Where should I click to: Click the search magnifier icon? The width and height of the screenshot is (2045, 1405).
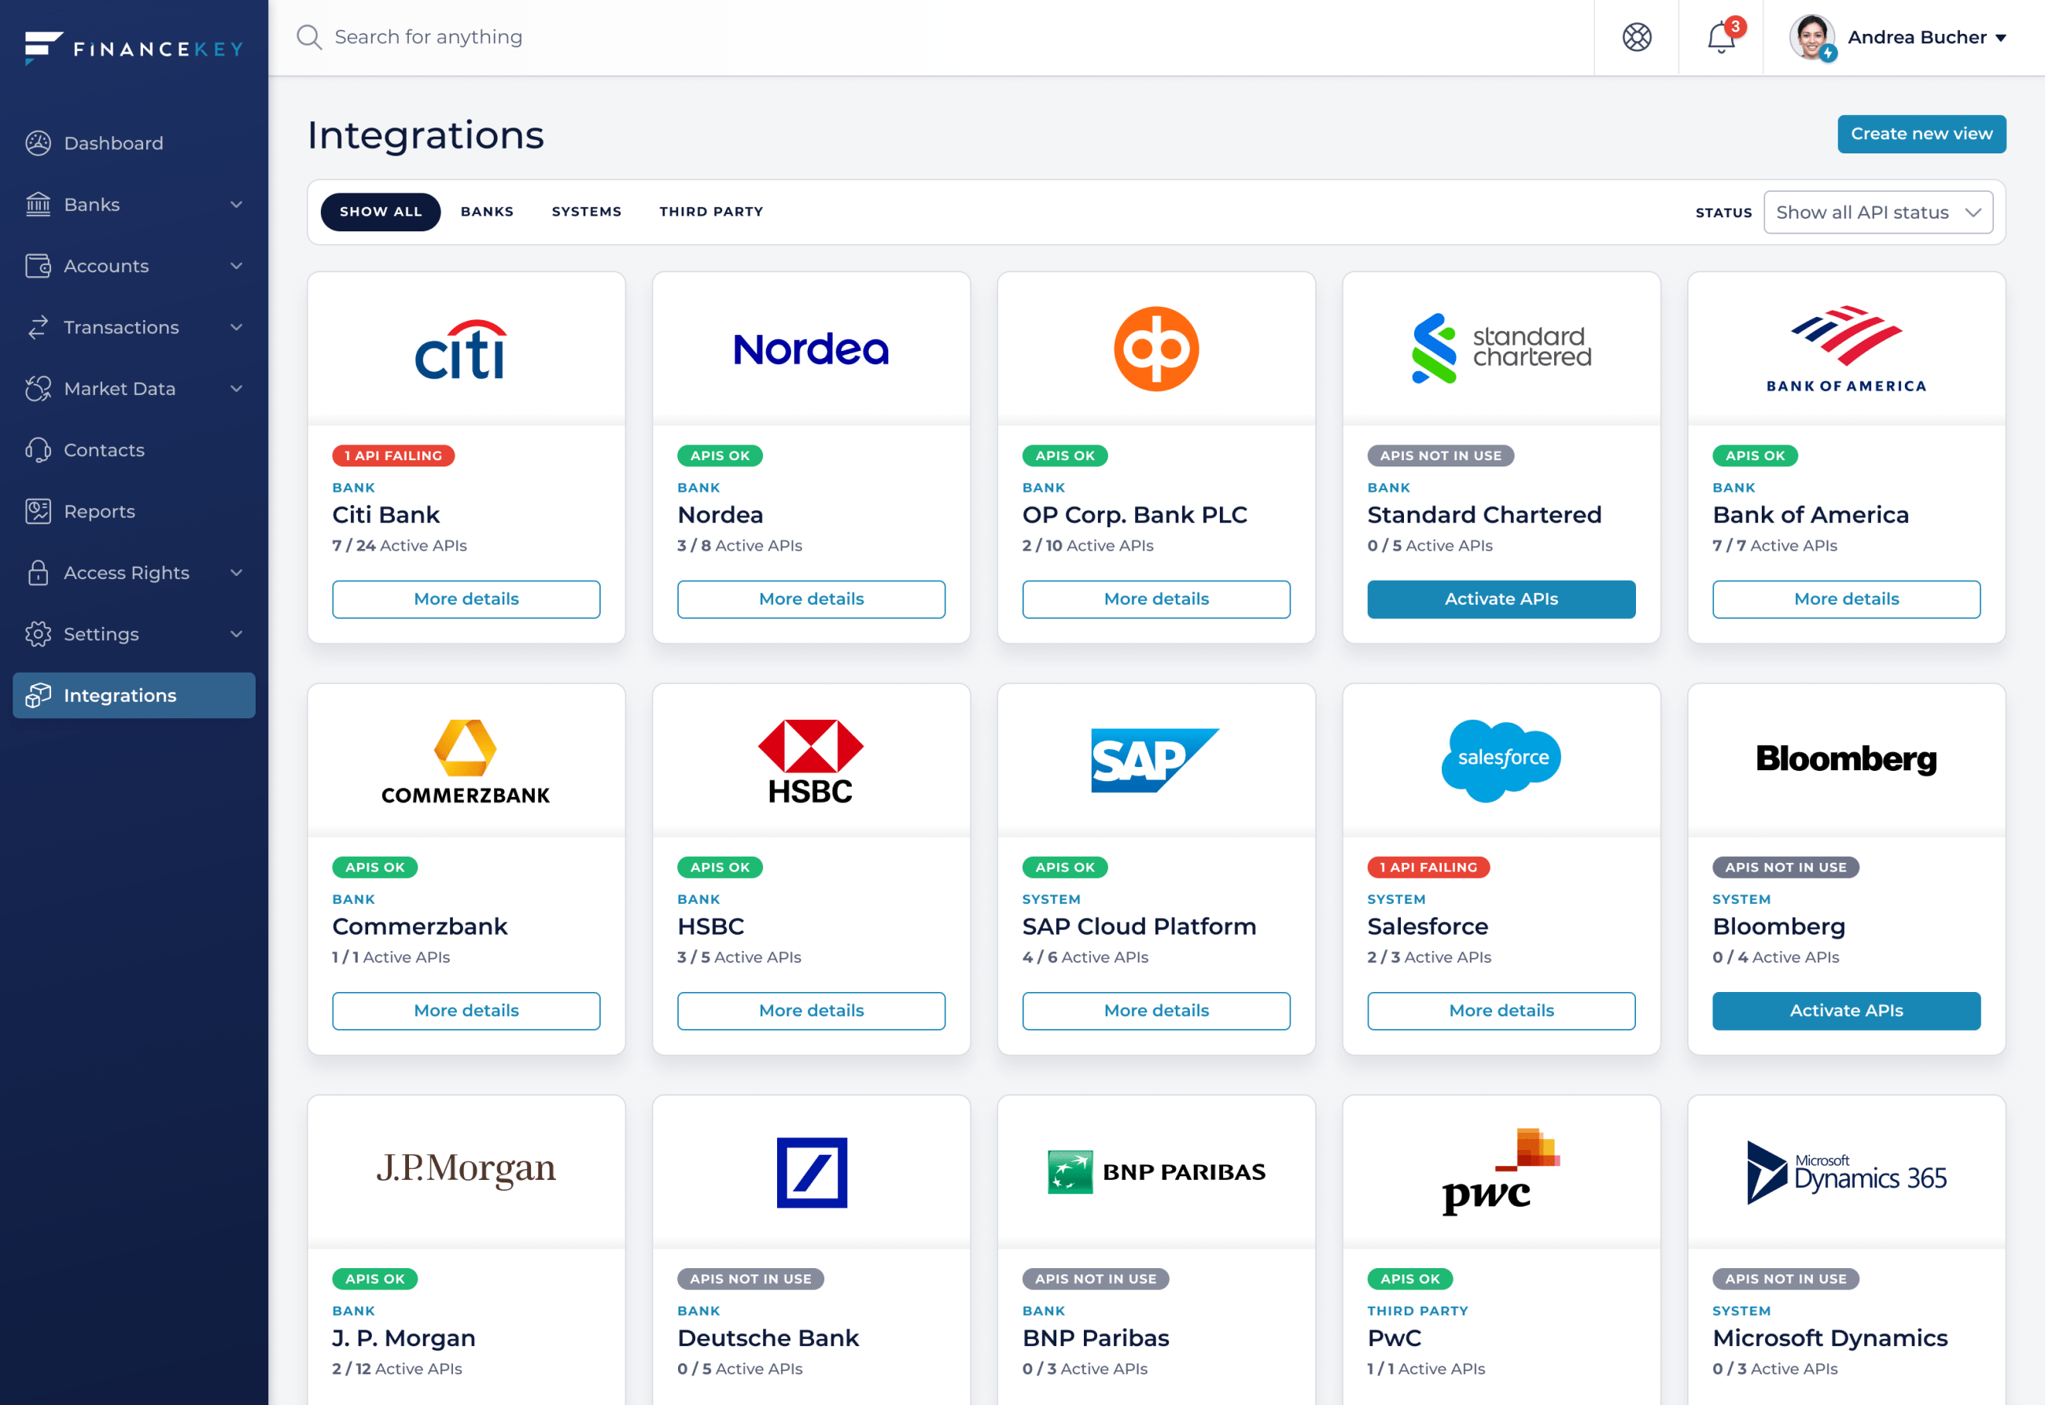(x=309, y=37)
